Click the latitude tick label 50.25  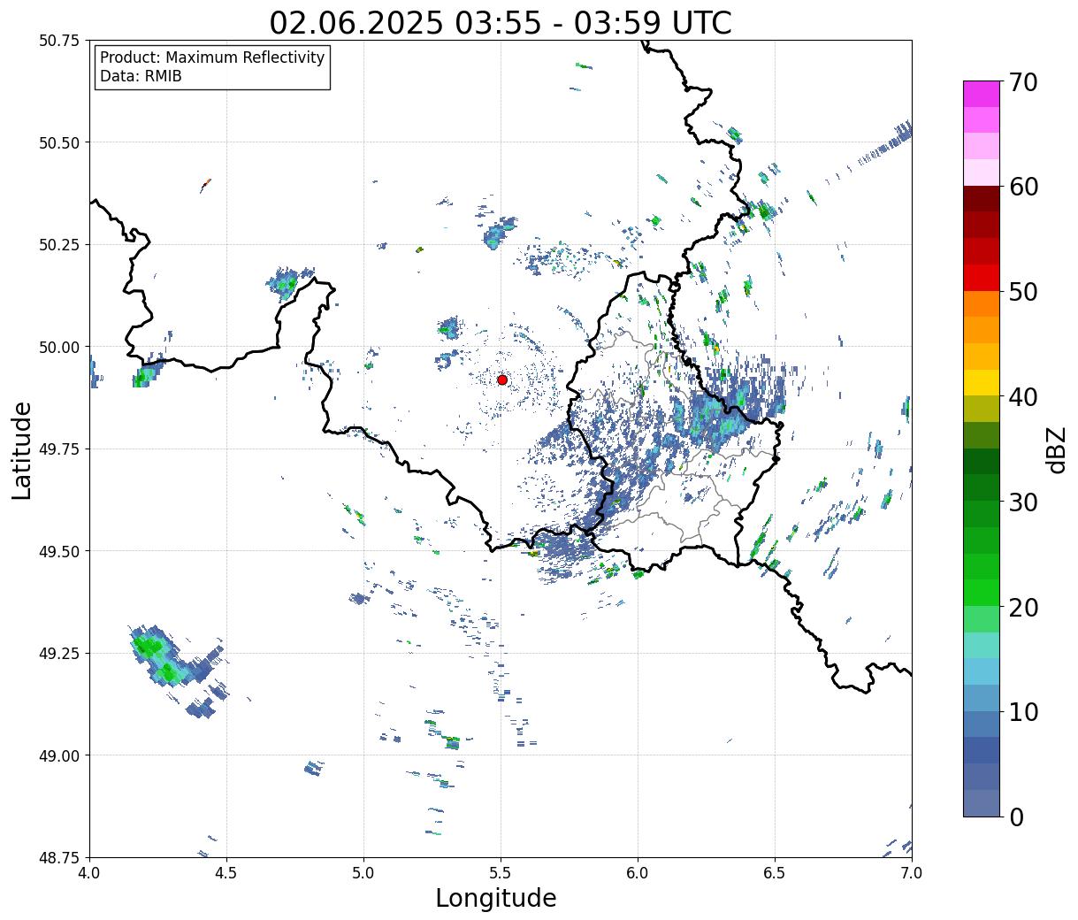coord(58,245)
